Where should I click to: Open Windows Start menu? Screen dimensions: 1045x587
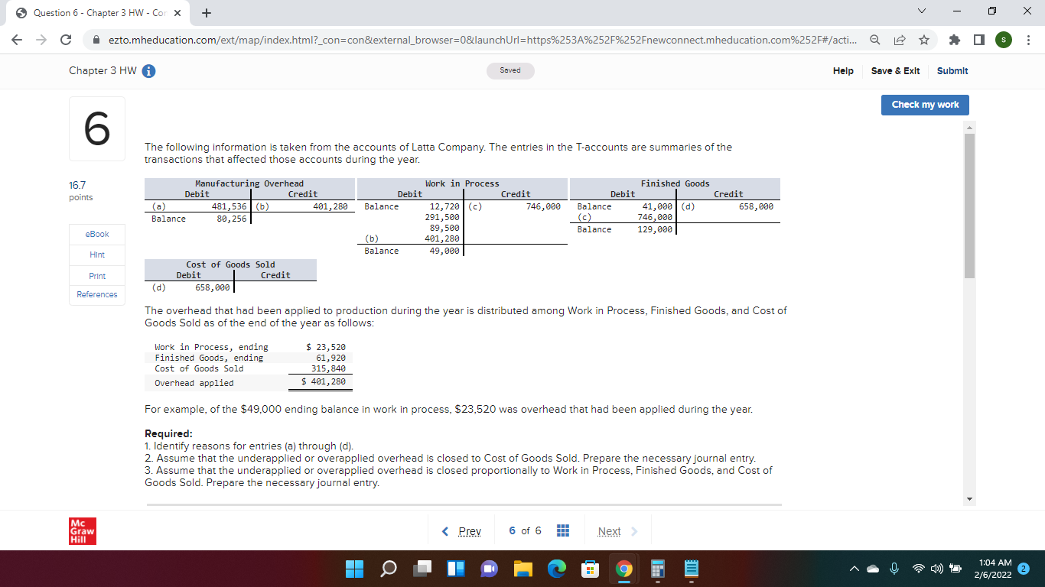(354, 569)
